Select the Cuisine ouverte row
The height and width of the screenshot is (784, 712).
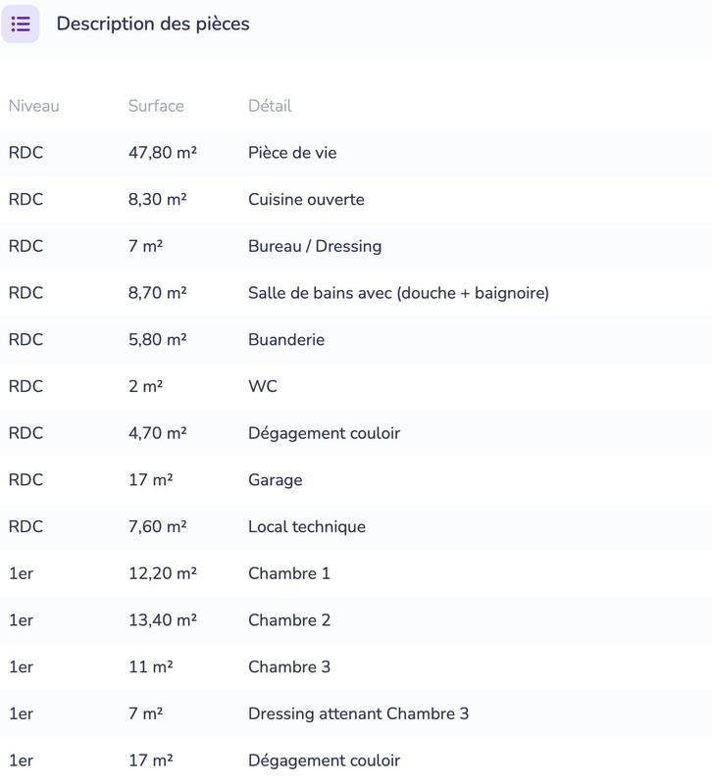tap(306, 200)
